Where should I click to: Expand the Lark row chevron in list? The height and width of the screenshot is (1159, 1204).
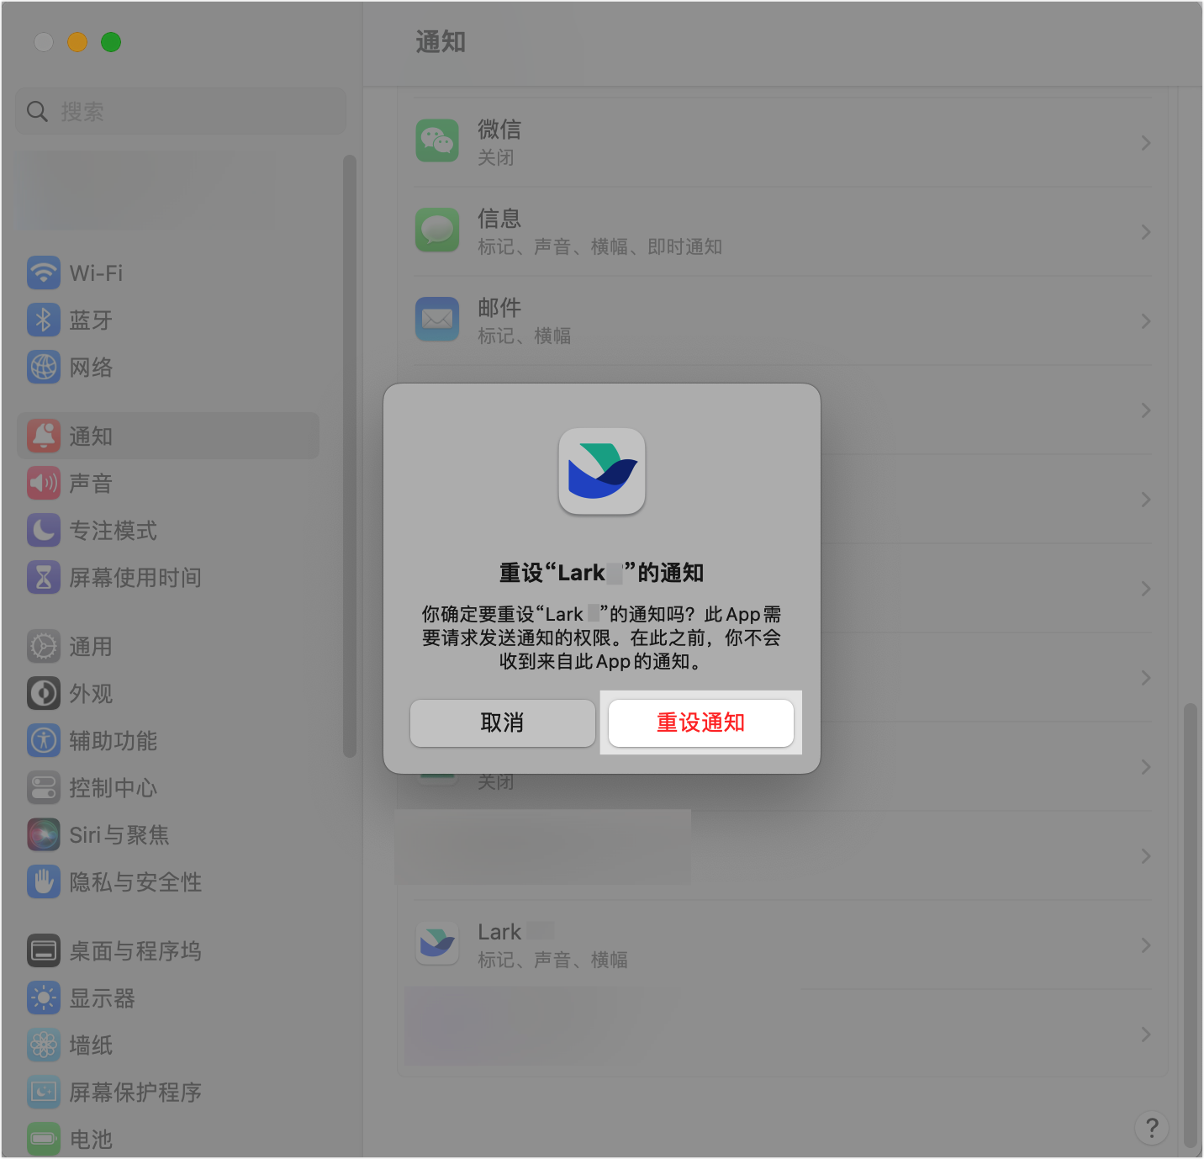pyautogui.click(x=1146, y=945)
